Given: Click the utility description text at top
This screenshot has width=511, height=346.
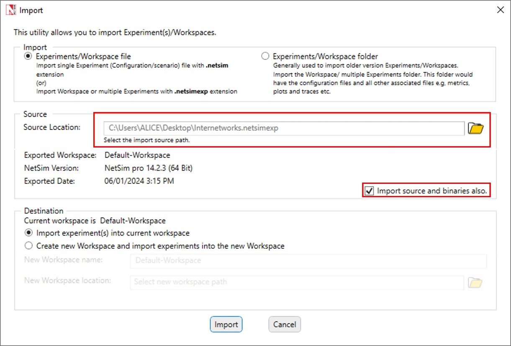Looking at the screenshot, I should click(115, 32).
